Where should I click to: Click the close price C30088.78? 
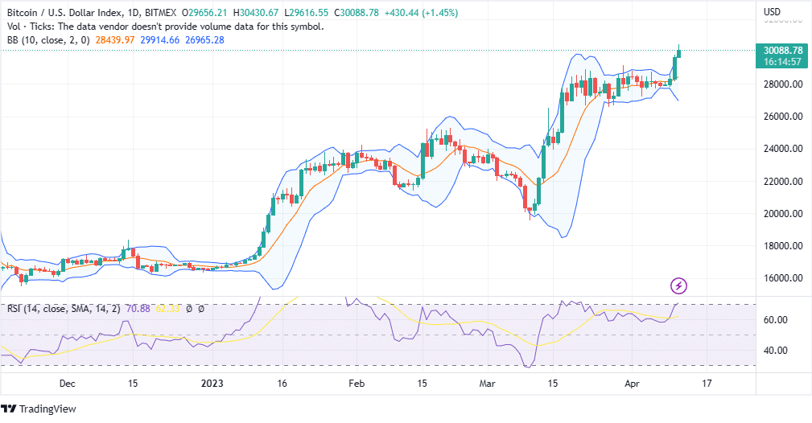(x=357, y=12)
